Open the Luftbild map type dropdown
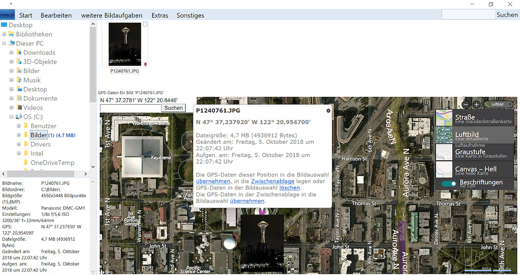This screenshot has height=275, width=520. click(498, 104)
